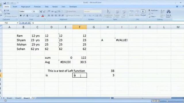The width and height of the screenshot is (184, 103).
Task: Click Merge & Center button
Action: (x=73, y=15)
